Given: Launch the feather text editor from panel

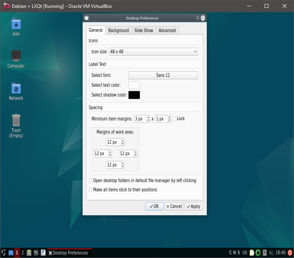Looking at the screenshot, I should click(43, 253).
